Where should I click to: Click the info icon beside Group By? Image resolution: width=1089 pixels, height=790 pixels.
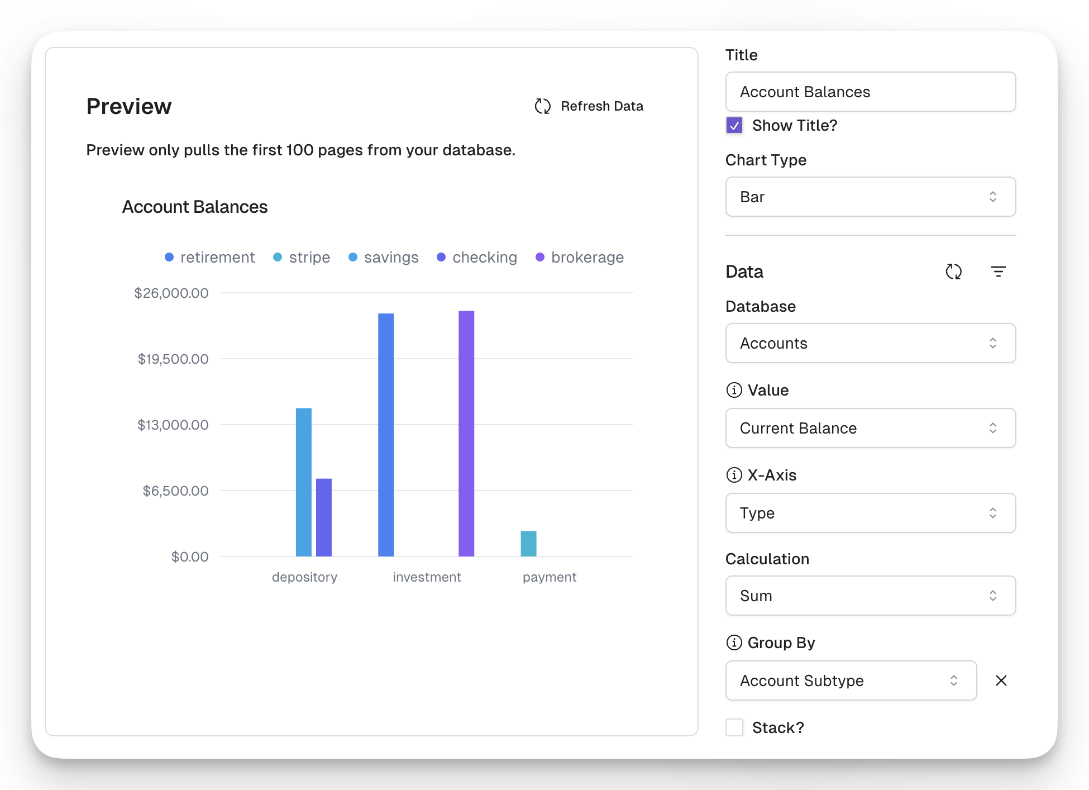[x=734, y=643]
